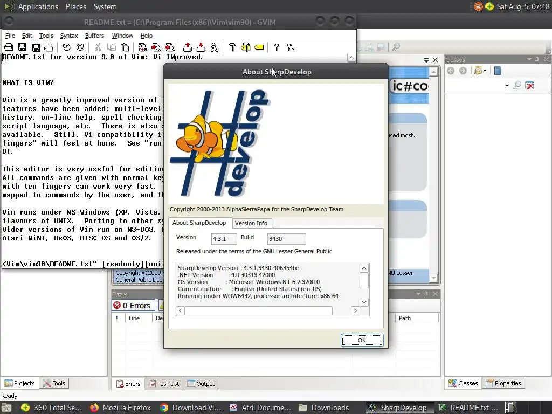Image resolution: width=552 pixels, height=414 pixels.
Task: Switch to the Tools tab bottom left
Action: point(54,383)
